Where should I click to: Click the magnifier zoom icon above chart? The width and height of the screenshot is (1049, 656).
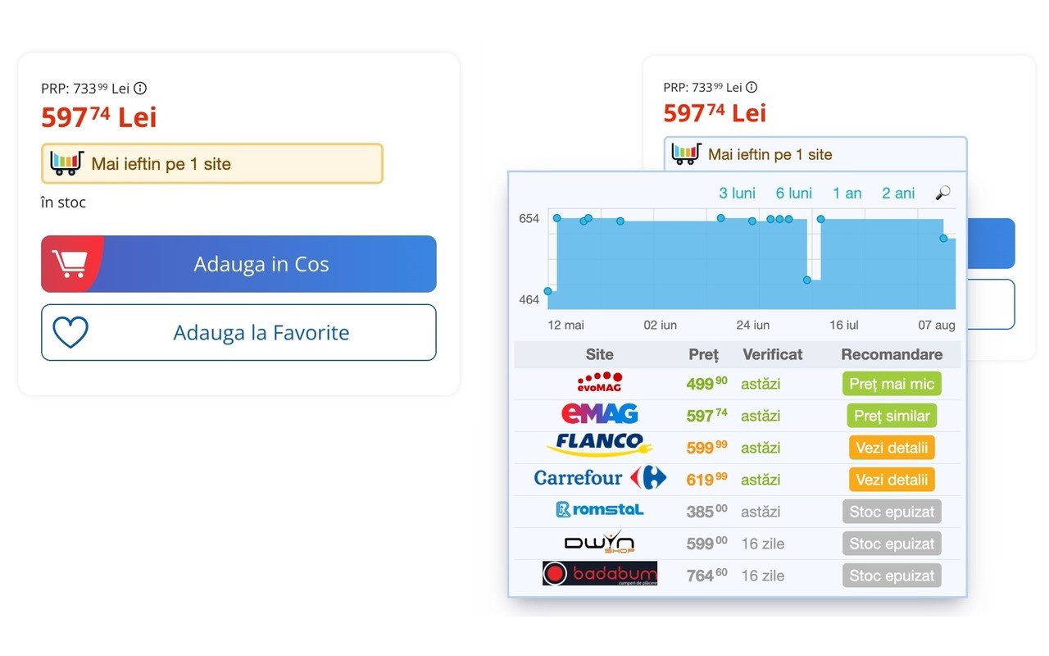click(x=943, y=194)
